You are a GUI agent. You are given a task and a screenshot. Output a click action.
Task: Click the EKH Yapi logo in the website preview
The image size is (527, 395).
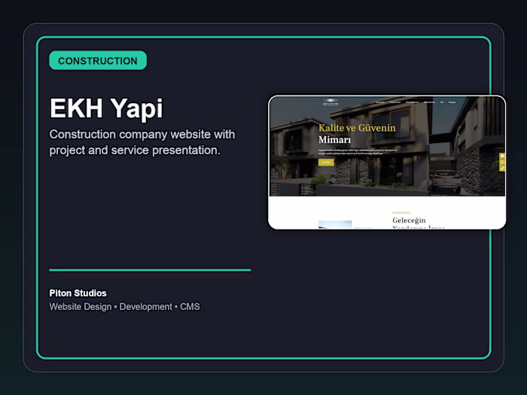coord(331,102)
